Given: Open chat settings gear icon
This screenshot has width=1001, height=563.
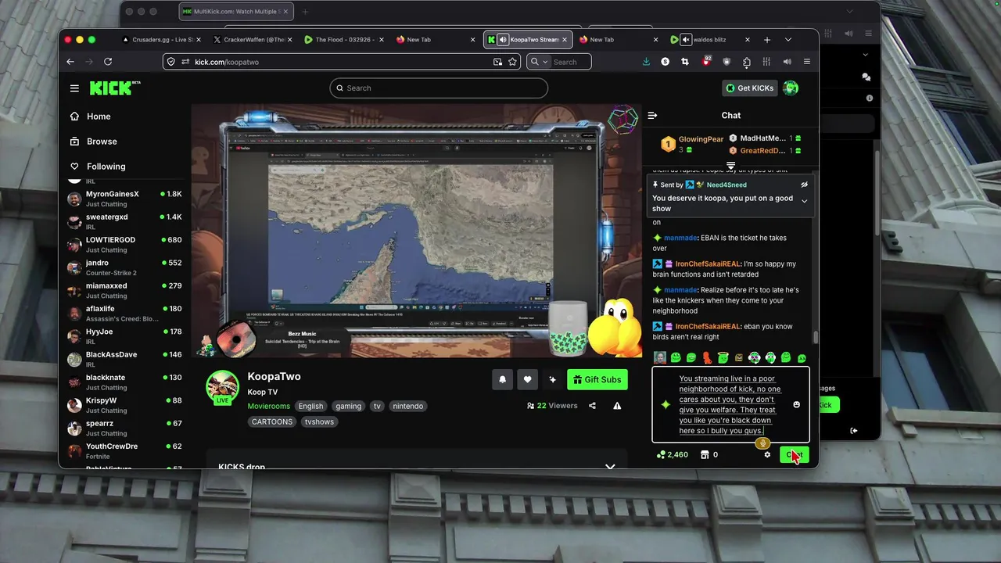Looking at the screenshot, I should tap(767, 454).
